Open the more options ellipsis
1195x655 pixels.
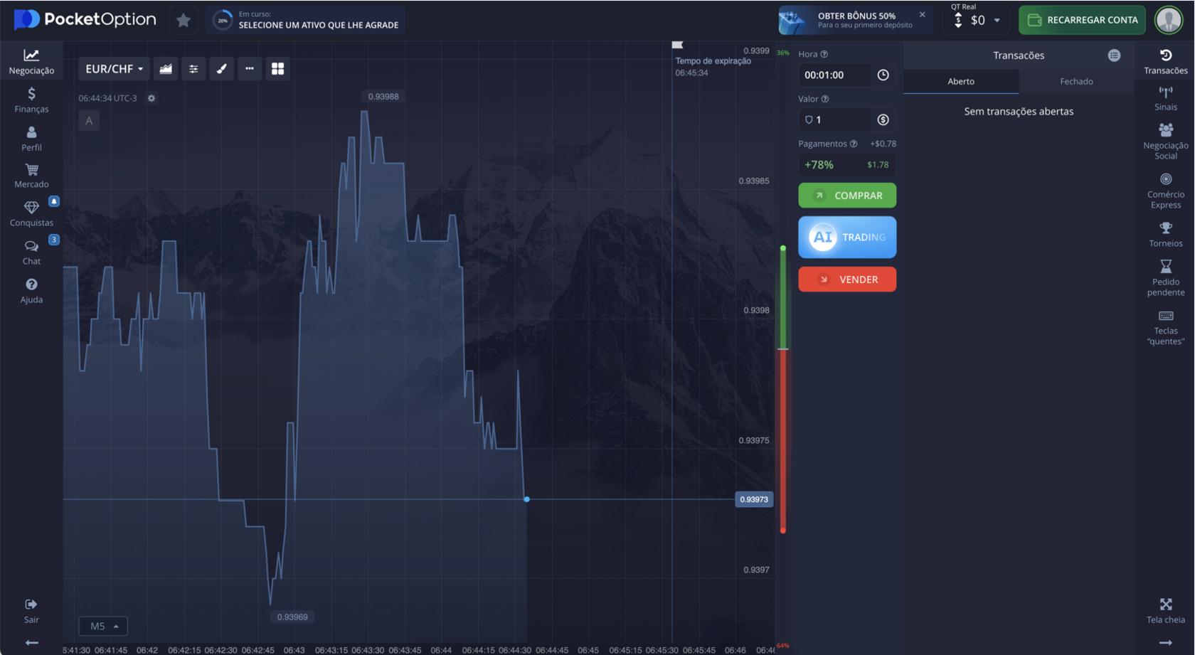point(250,69)
